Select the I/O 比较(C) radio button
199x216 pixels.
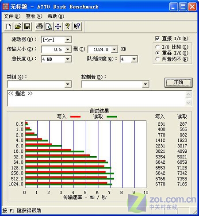(x=157, y=47)
